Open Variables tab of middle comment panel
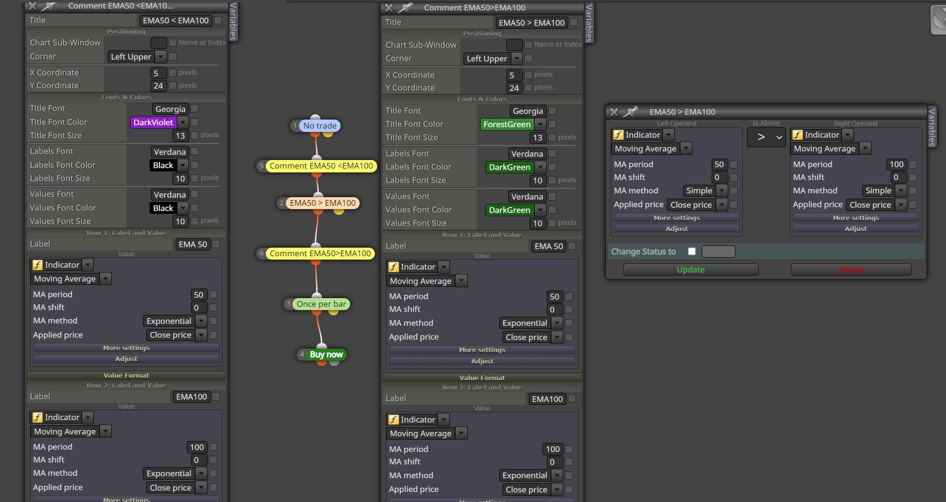The width and height of the screenshot is (946, 502). tap(589, 23)
